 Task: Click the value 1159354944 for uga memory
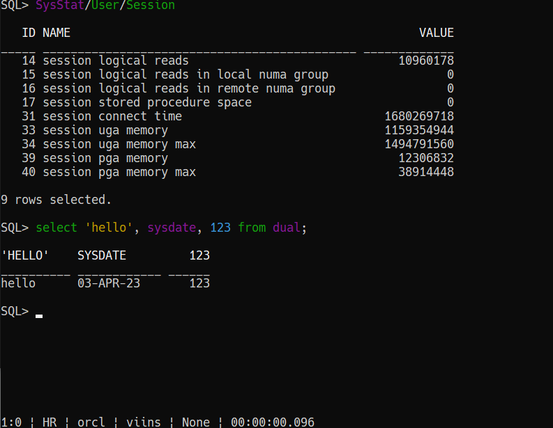pos(418,130)
